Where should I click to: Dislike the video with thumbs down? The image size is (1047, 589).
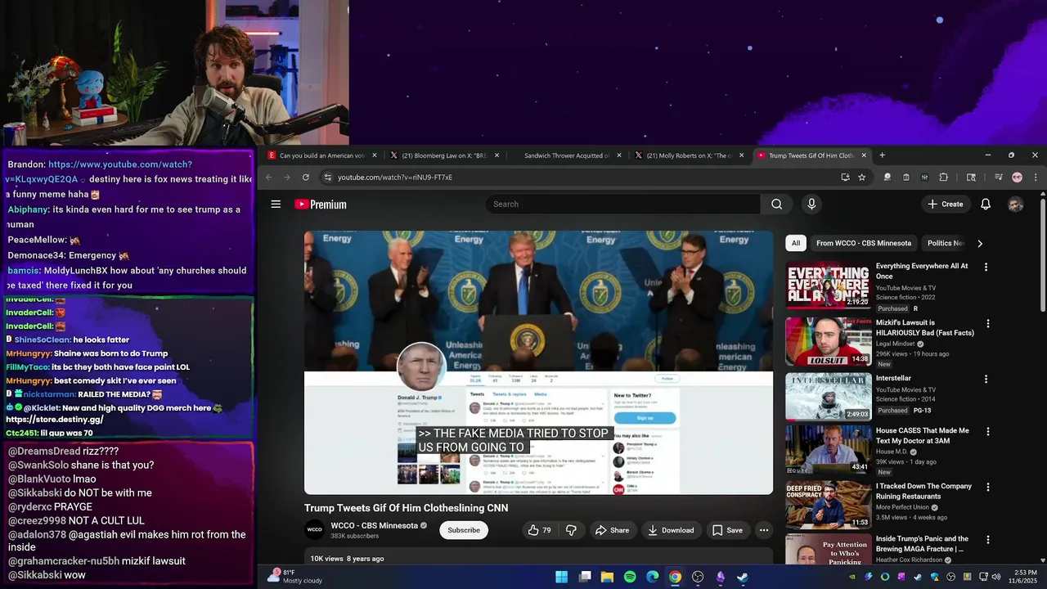click(571, 530)
